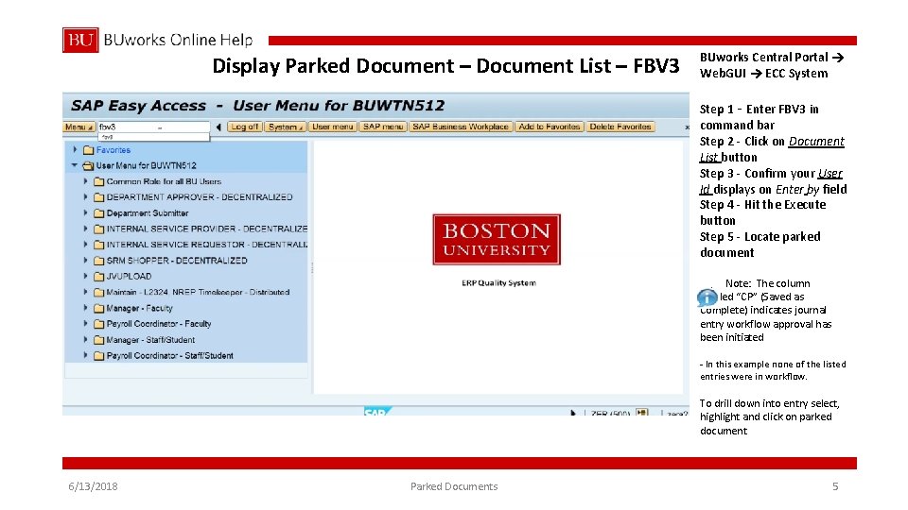Viewport: 908px width, 510px height.
Task: Click Payroll Coordinator - Faculty folder icon
Action: (x=99, y=324)
